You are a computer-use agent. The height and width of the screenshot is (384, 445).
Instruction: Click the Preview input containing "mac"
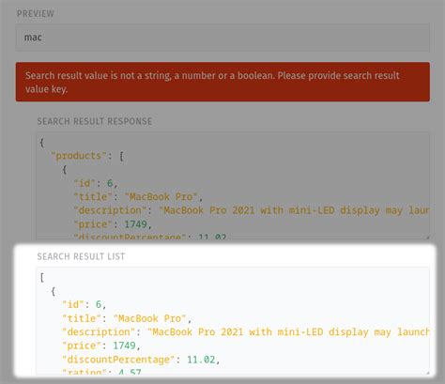222,38
